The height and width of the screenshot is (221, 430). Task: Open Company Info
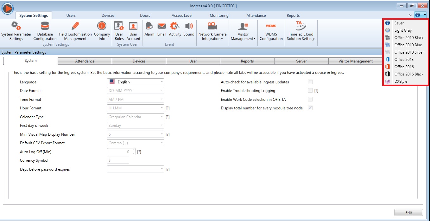point(102,31)
